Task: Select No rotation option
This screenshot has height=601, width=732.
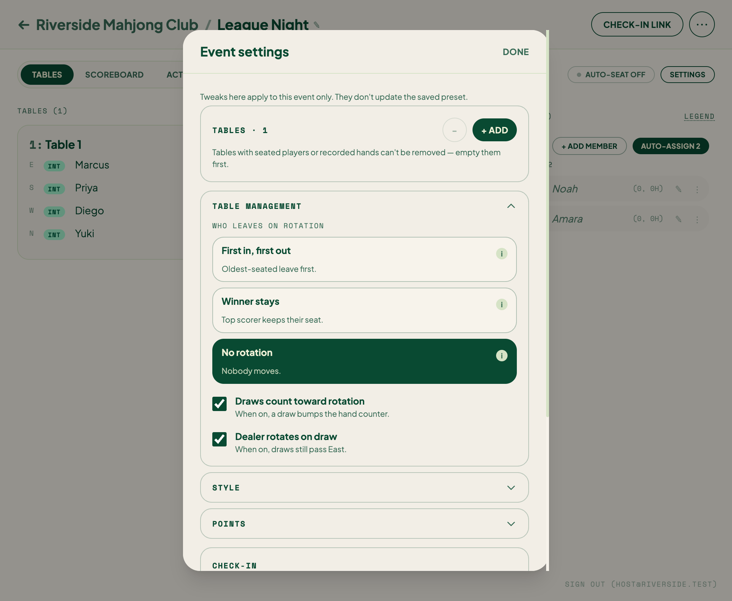Action: point(364,361)
